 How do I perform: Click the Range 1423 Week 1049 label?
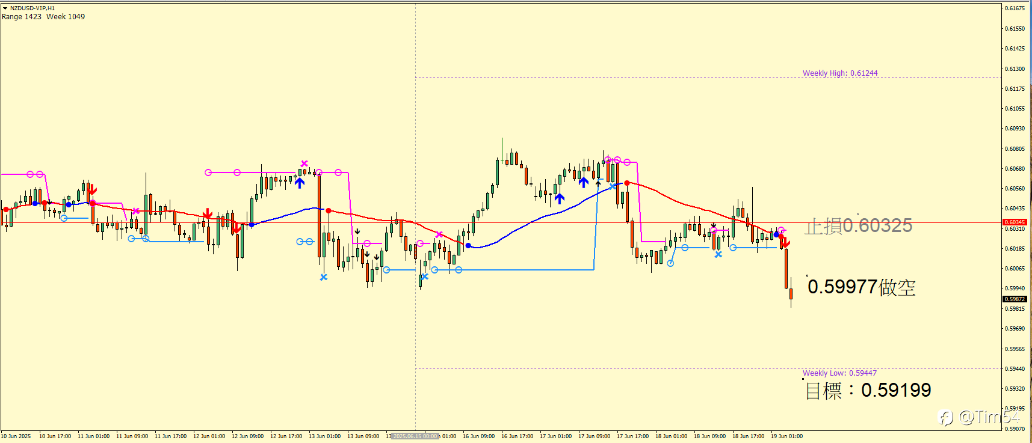(x=43, y=17)
